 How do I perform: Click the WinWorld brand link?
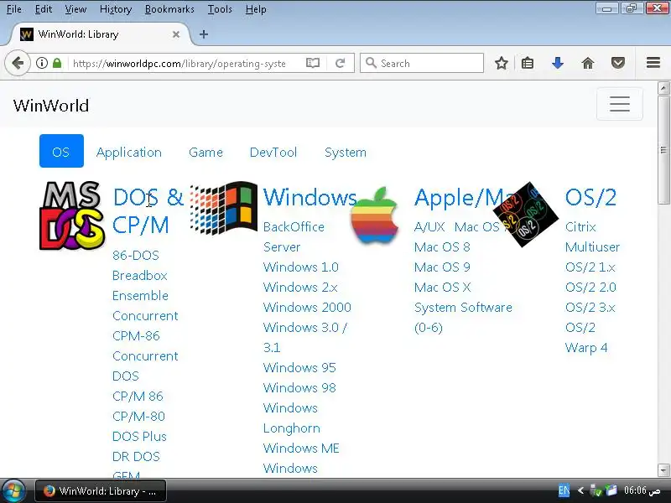coord(51,106)
